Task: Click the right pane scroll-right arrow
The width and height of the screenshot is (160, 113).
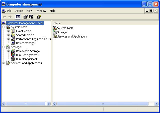Action: [x=156, y=104]
